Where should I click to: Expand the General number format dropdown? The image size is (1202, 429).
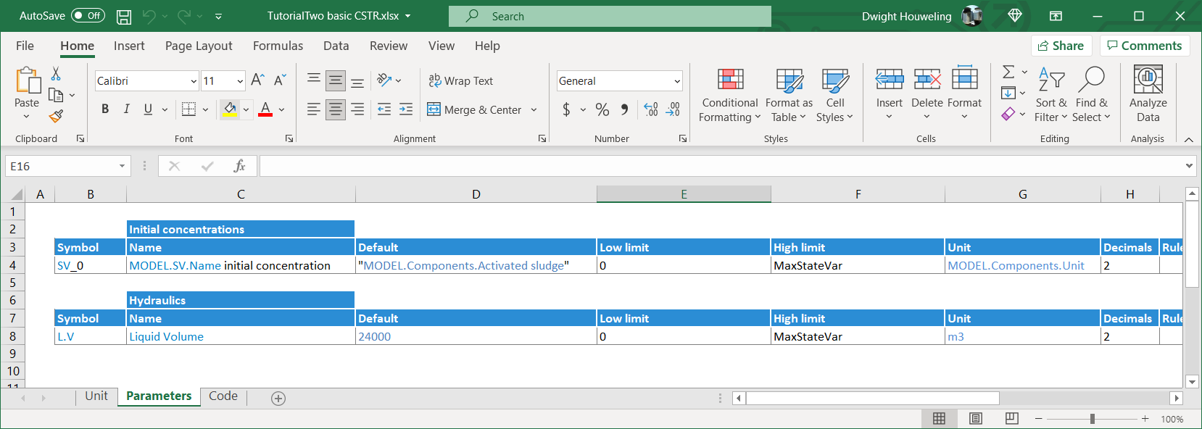tap(677, 81)
